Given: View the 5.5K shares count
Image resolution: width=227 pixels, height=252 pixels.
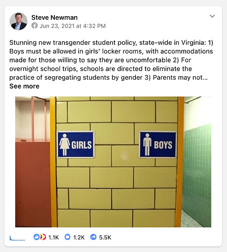Looking at the screenshot, I should pos(105,237).
